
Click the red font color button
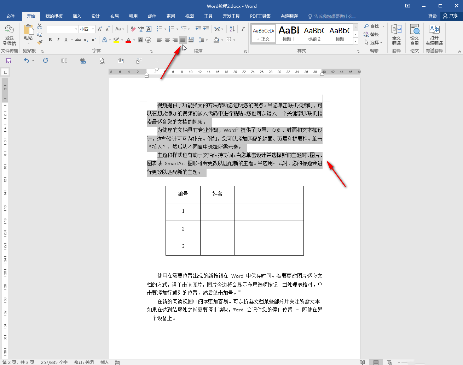(128, 40)
